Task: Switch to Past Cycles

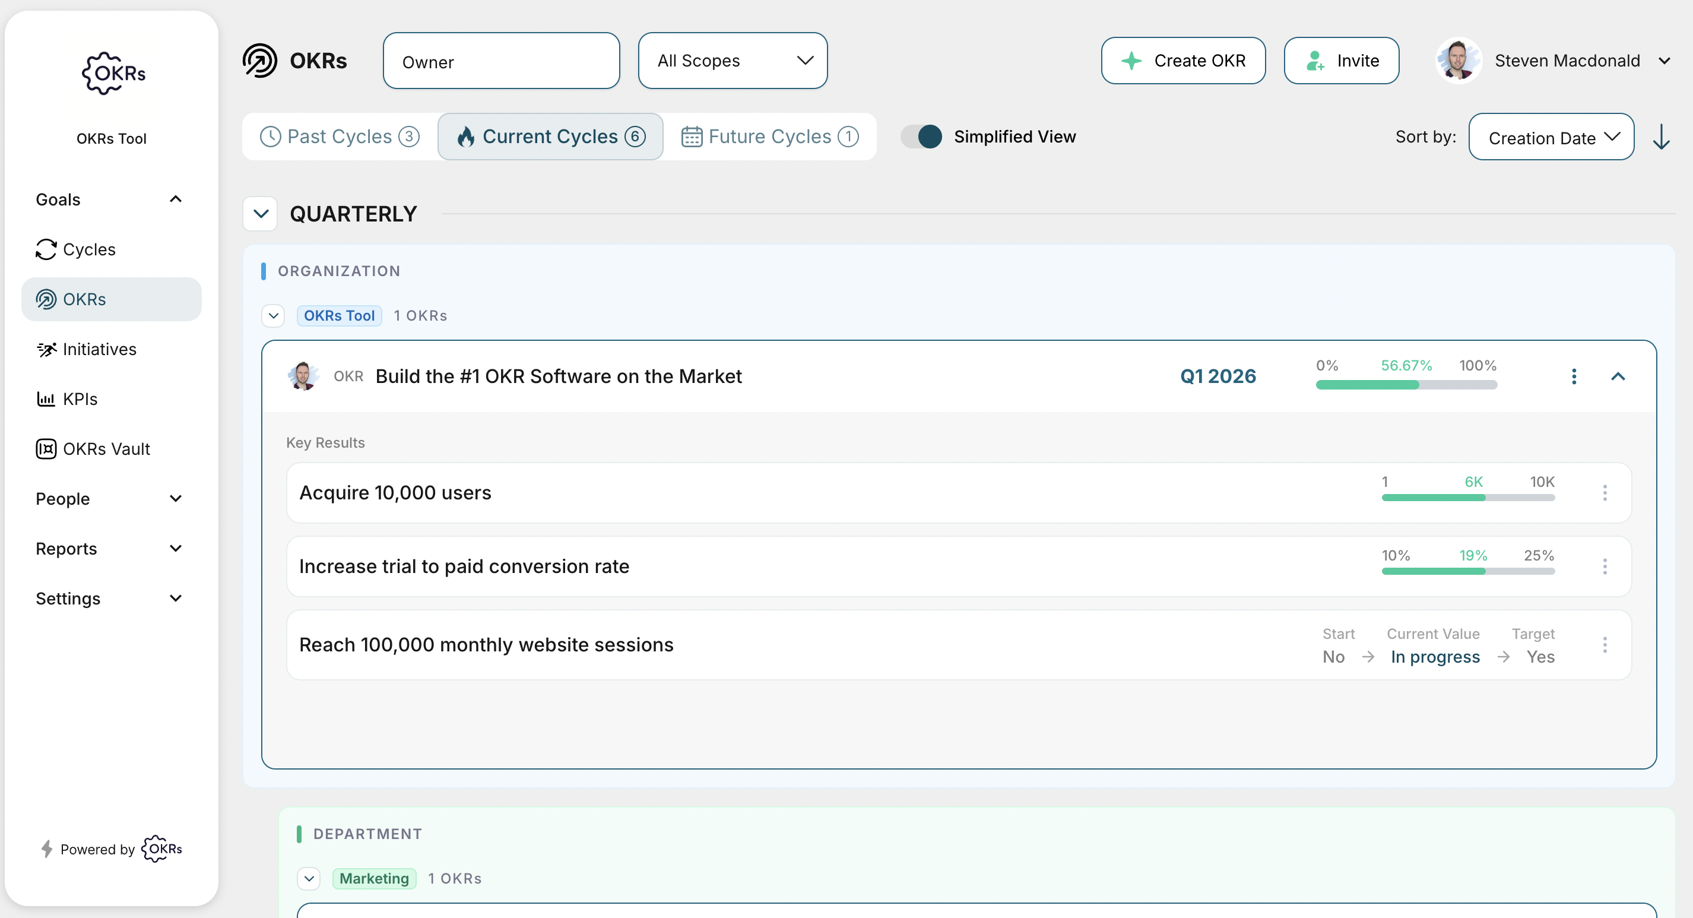Action: (338, 136)
